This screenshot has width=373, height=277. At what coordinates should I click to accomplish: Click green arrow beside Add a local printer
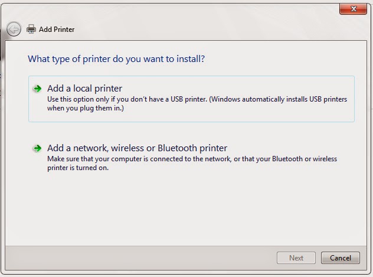pos(37,89)
